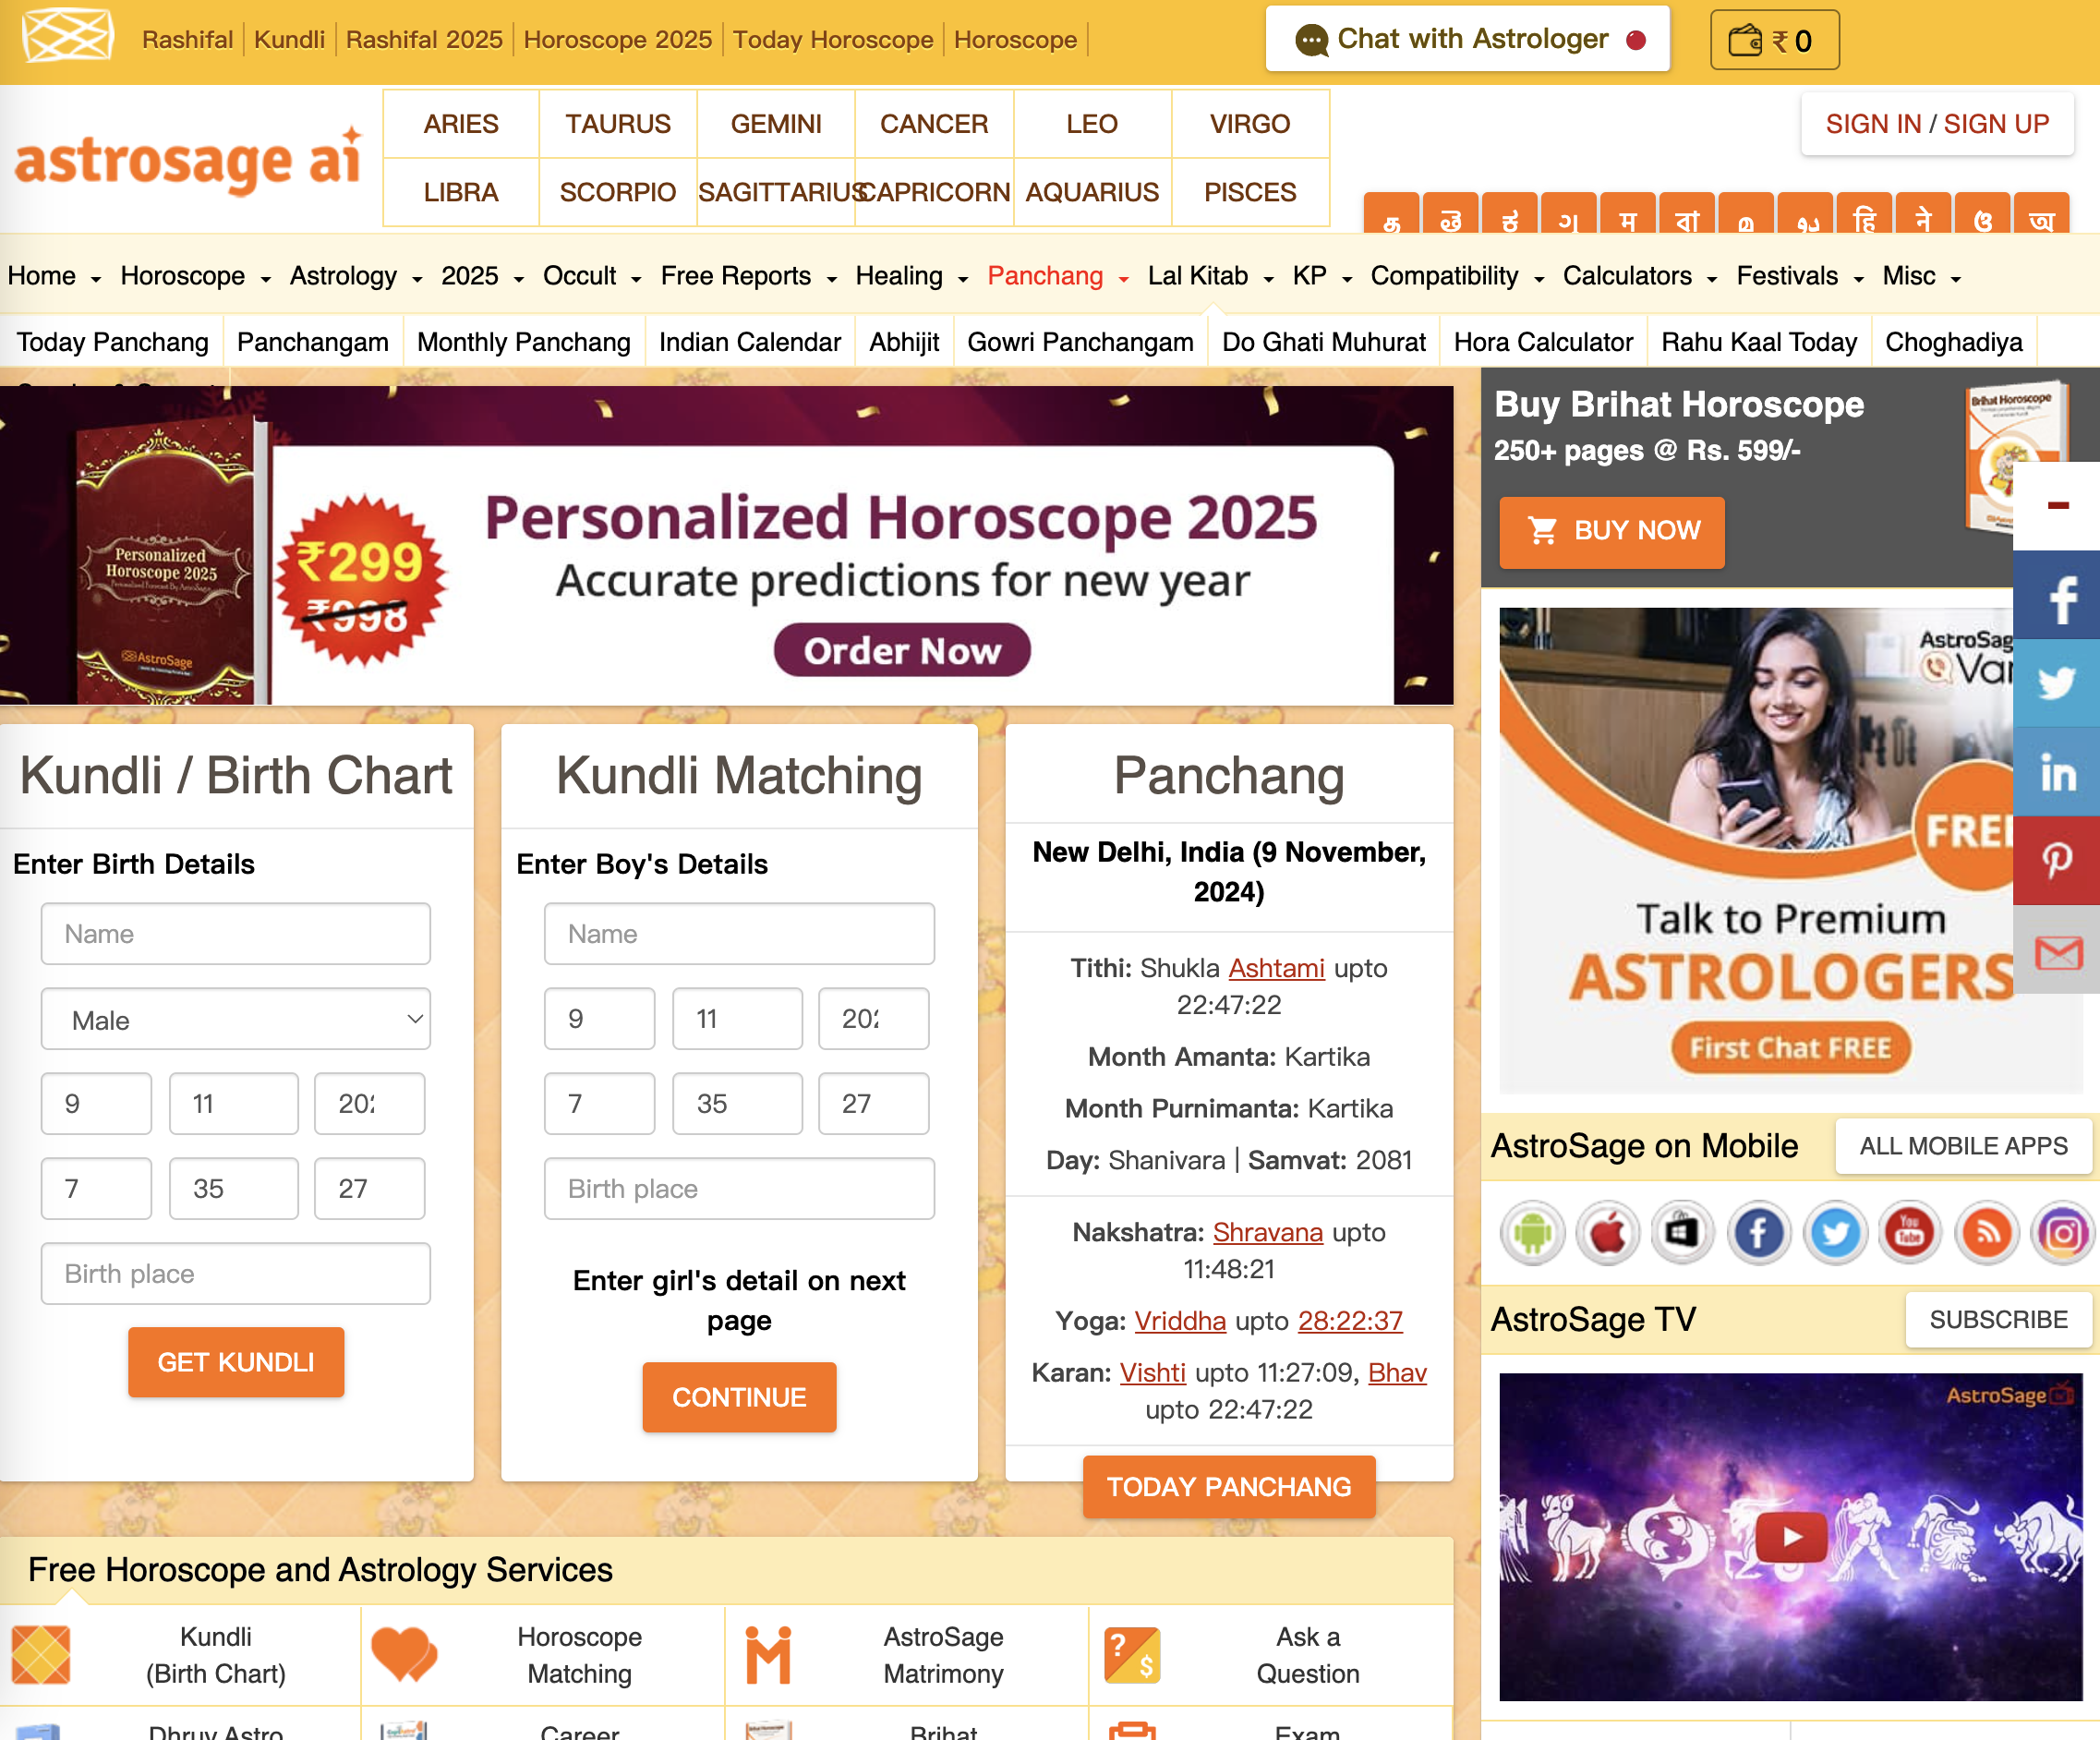Open Choghadiya submenu tab
The image size is (2100, 1740).
[x=1954, y=342]
